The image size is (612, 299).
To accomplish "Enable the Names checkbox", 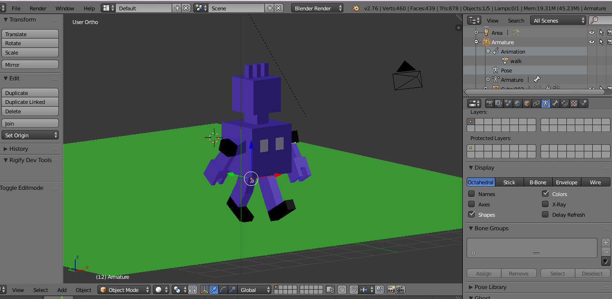I will coord(471,194).
